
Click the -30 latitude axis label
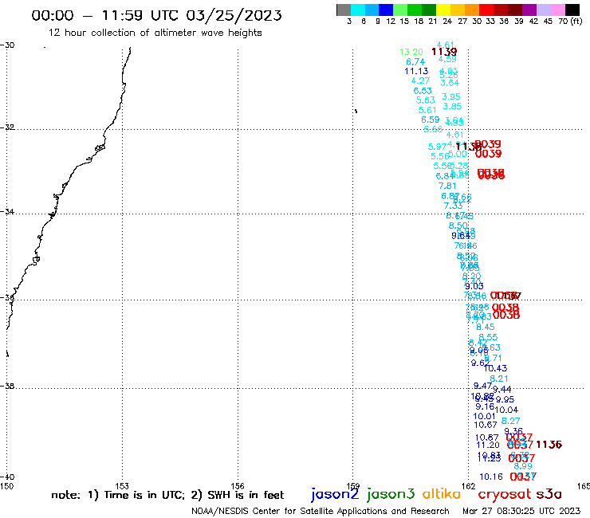tap(7, 45)
